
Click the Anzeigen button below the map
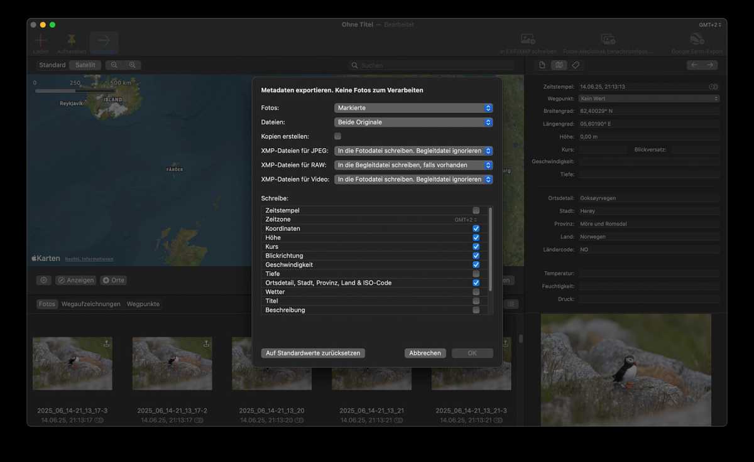[76, 281]
